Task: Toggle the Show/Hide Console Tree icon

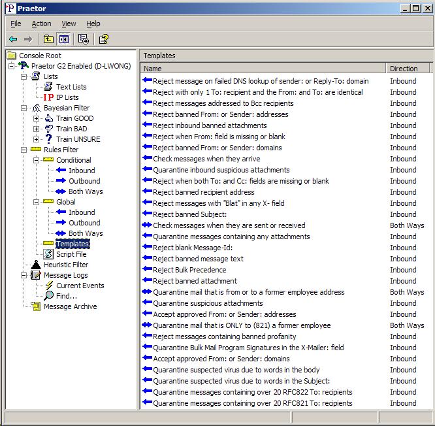Action: click(x=64, y=39)
